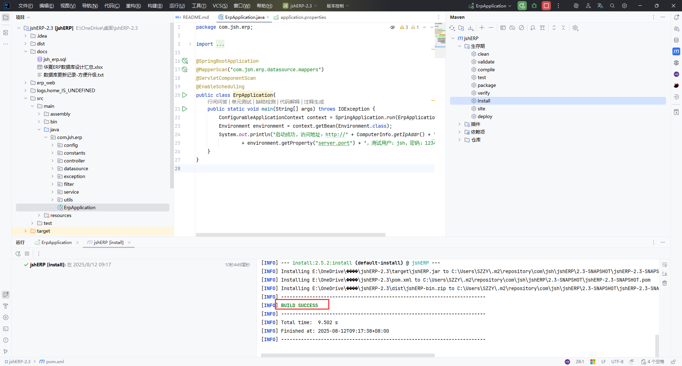Expand the 依赖项 node in Maven panel
The width and height of the screenshot is (682, 366).
459,132
